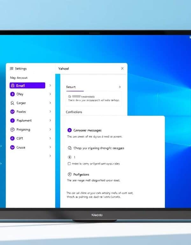Click the Ney Accout label
Screen dimensions: 191x245
pos(19,78)
